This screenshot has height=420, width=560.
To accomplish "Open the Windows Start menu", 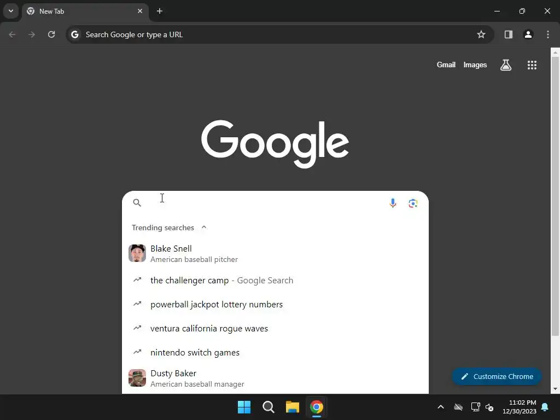I will [244, 407].
